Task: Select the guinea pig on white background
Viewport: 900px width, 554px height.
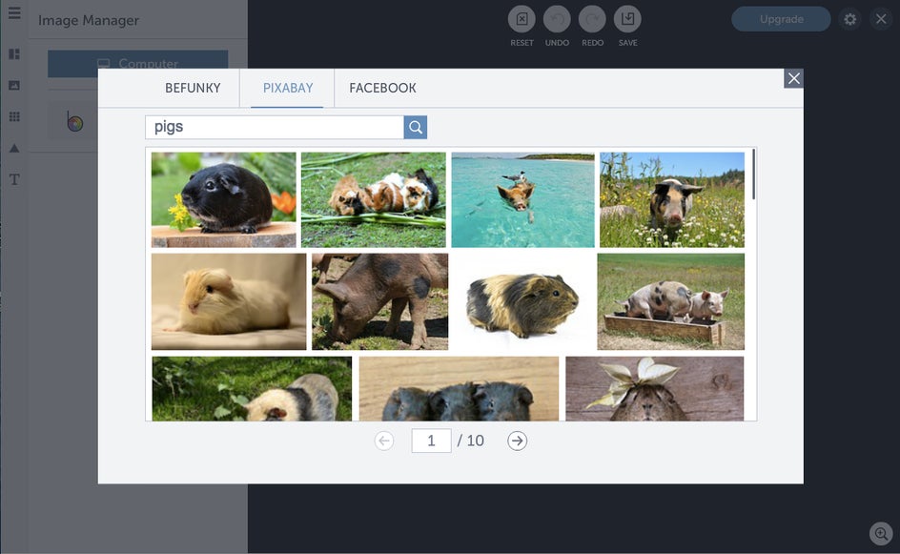Action: click(522, 302)
